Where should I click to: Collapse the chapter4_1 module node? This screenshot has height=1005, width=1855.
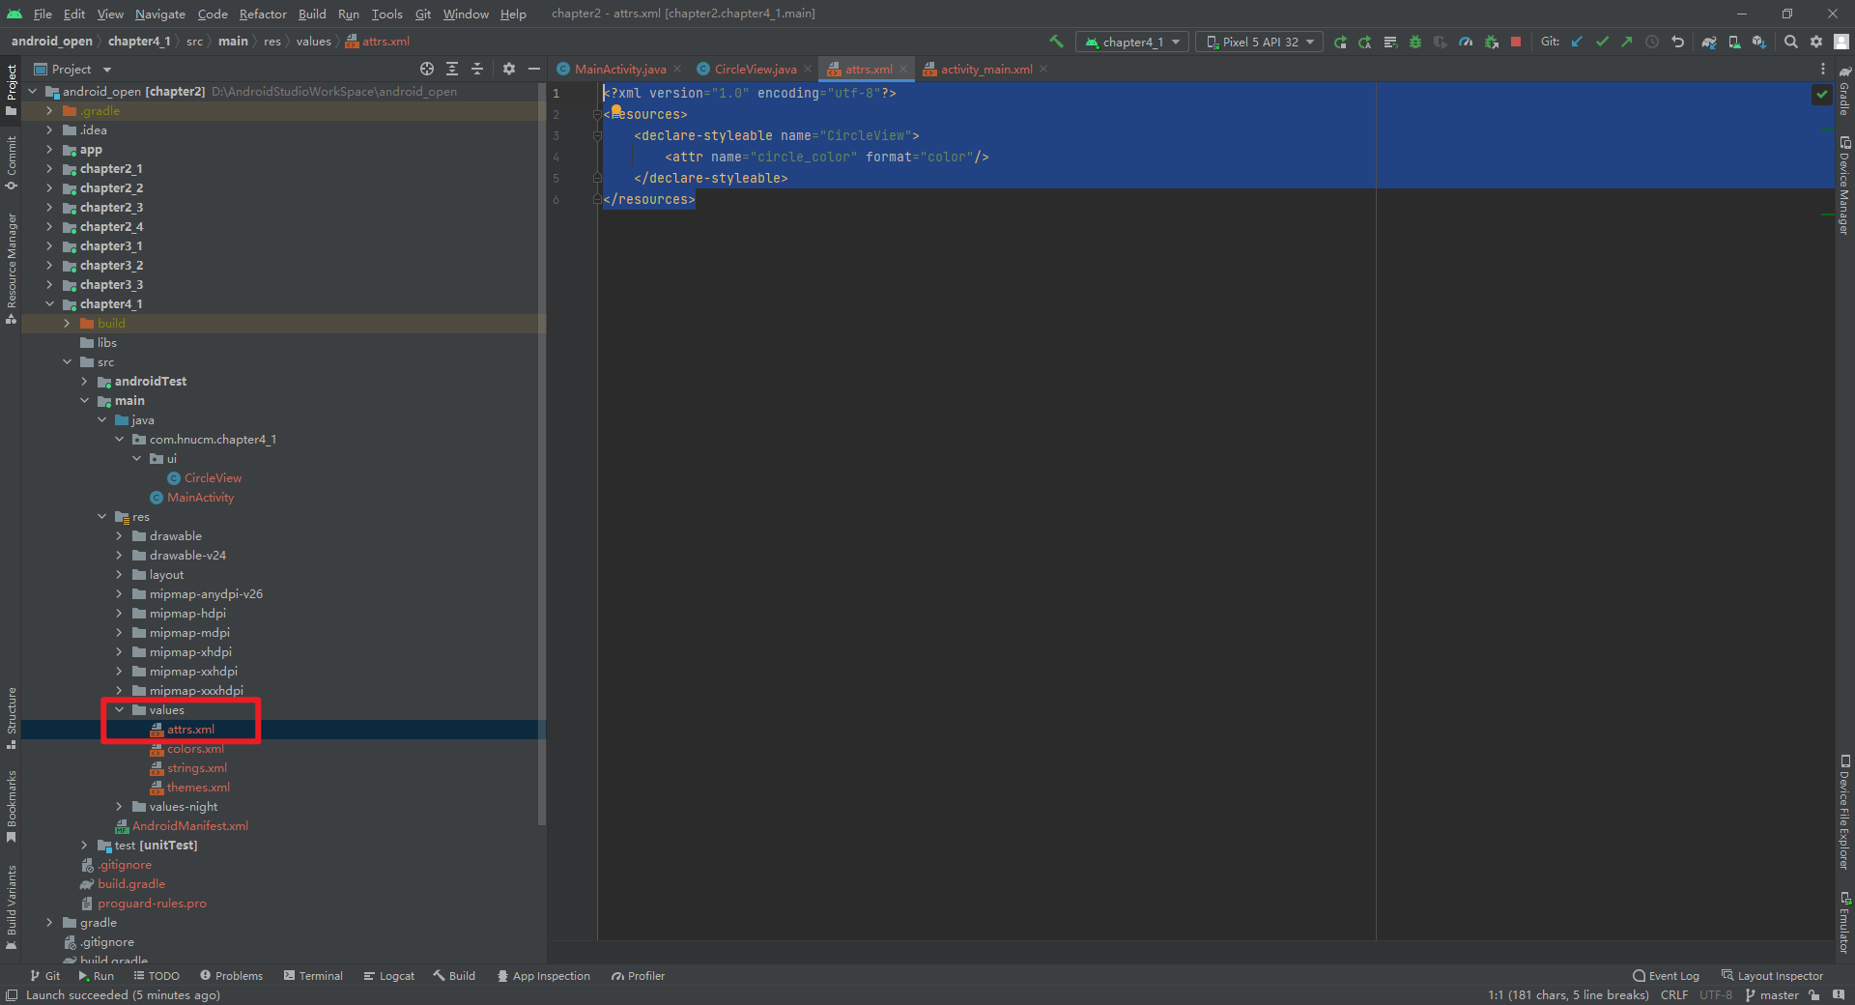[x=49, y=304]
